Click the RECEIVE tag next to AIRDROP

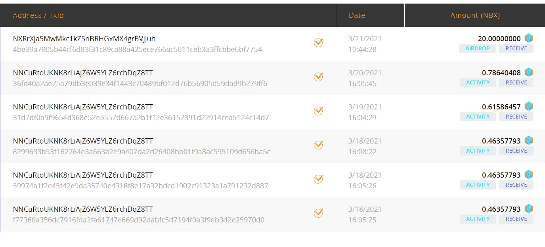[516, 48]
